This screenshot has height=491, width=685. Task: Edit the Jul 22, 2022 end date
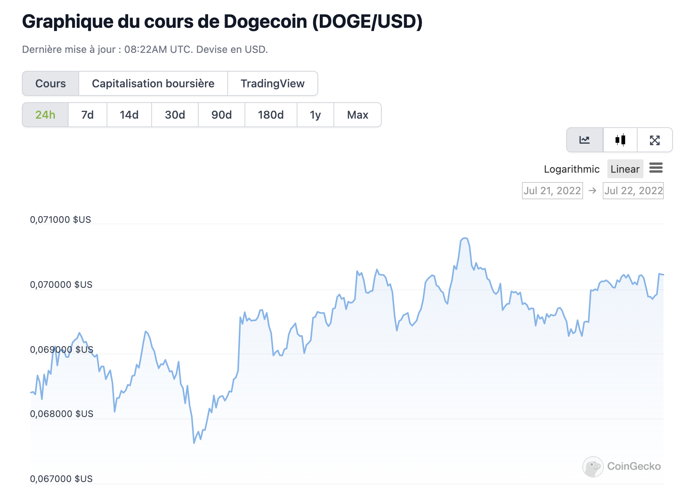[x=633, y=191]
